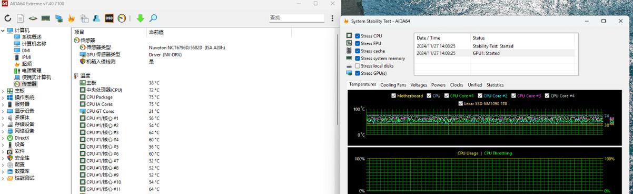Open the Report page icon in toolbar
Image resolution: width=633 pixels, height=194 pixels.
coord(20,18)
